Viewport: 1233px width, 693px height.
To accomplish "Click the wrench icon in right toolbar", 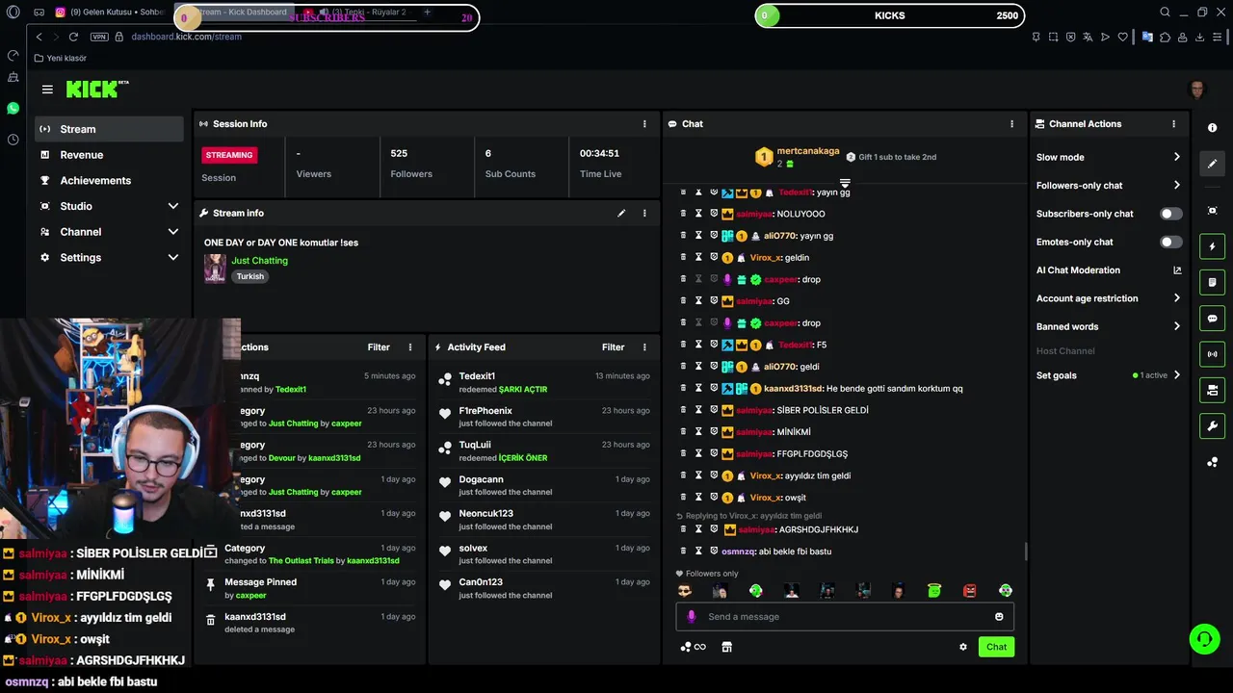I will (1212, 426).
